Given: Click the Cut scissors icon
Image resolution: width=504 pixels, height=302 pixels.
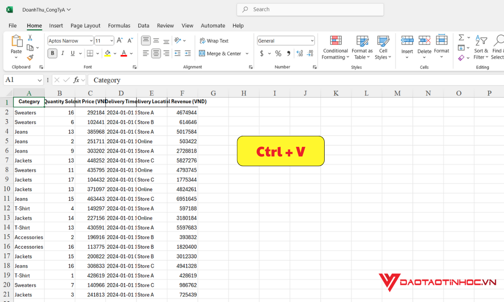Looking at the screenshot, I should tap(30, 38).
